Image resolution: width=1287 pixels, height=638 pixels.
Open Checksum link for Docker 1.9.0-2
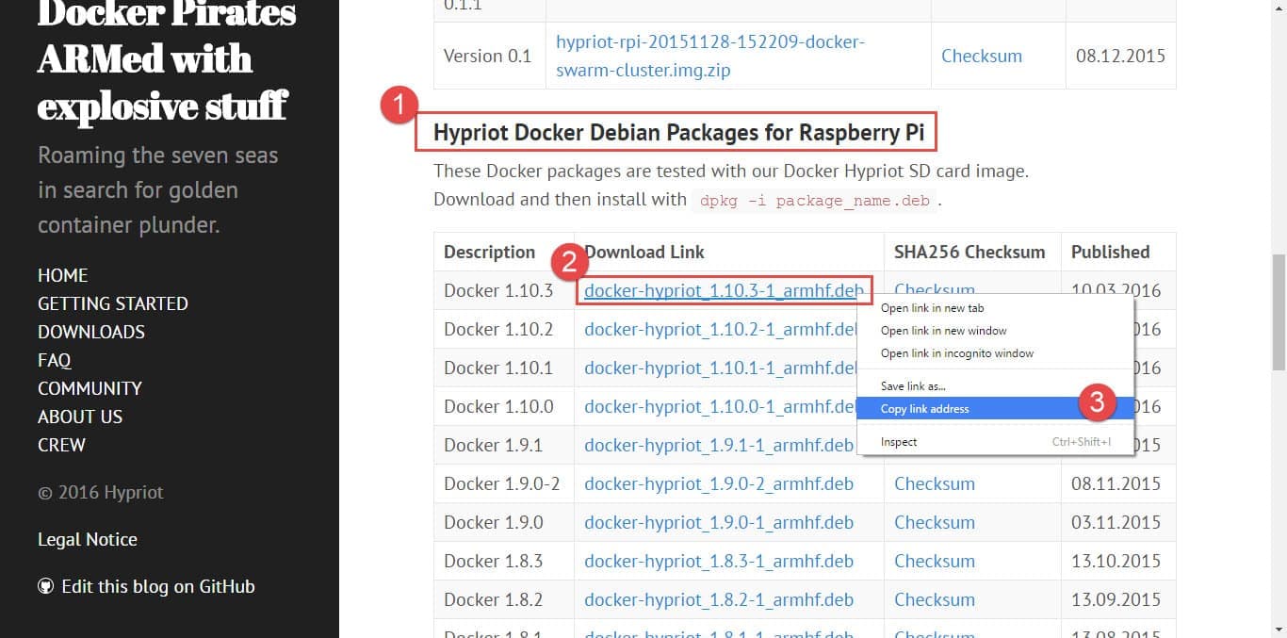[x=934, y=483]
